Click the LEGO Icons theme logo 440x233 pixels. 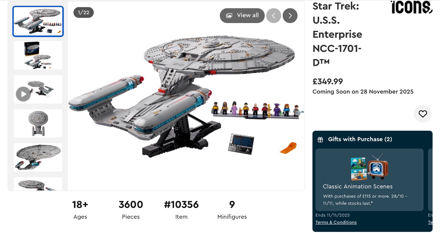pyautogui.click(x=411, y=7)
